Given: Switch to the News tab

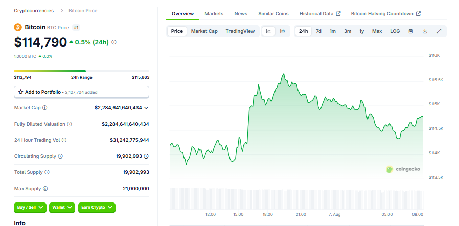Looking at the screenshot, I should 241,14.
